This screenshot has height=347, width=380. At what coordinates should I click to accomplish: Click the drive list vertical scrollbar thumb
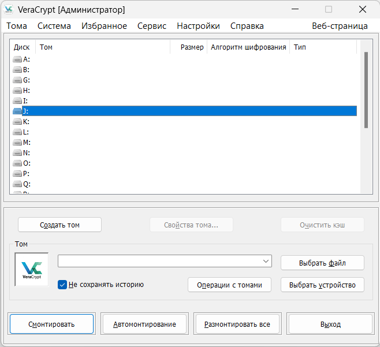click(x=366, y=90)
